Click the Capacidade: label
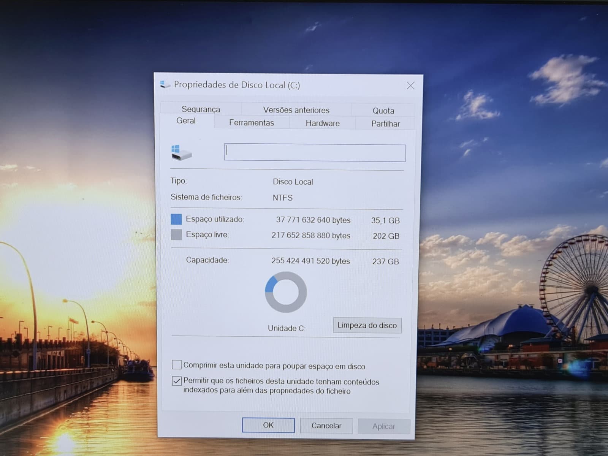Screen dimensions: 608x456 207,260
